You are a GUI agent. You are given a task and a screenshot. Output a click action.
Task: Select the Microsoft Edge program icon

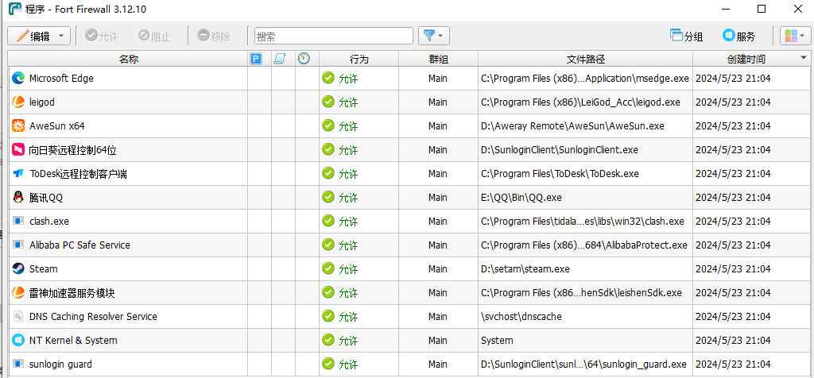(x=18, y=78)
